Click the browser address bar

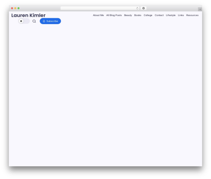tap(100, 8)
